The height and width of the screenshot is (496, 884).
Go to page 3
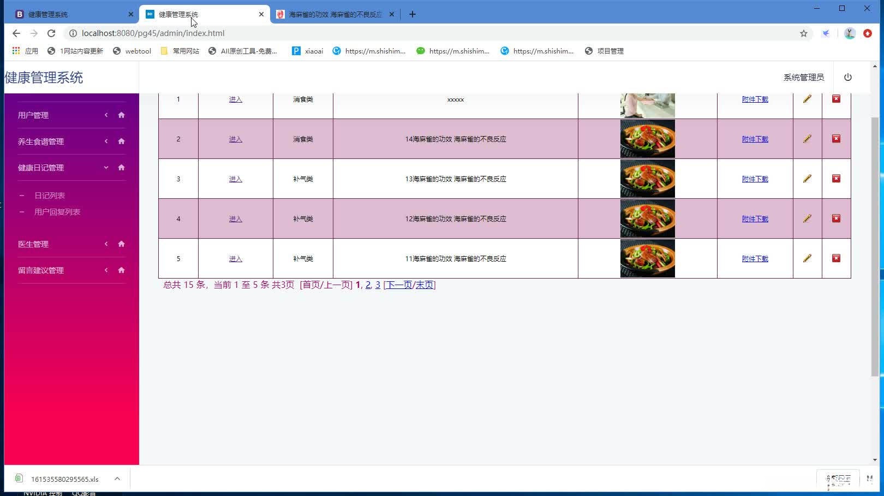[x=378, y=285]
